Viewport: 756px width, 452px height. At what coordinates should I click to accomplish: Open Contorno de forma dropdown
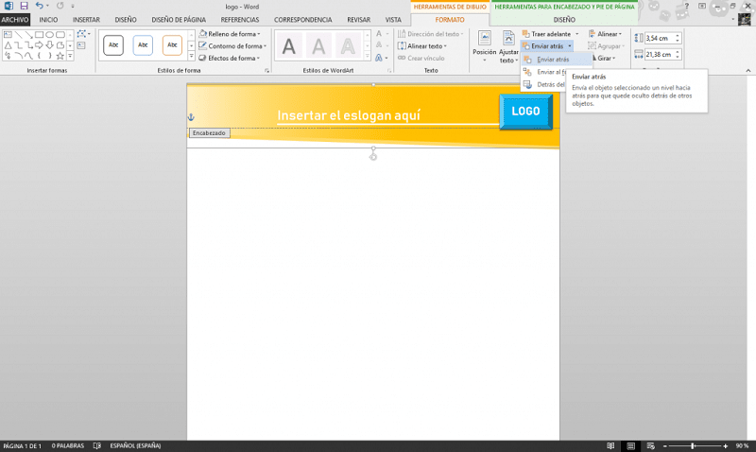tap(232, 45)
